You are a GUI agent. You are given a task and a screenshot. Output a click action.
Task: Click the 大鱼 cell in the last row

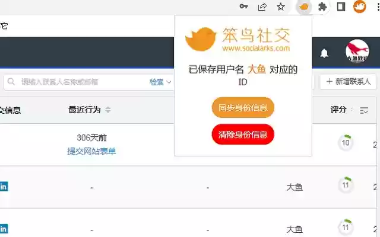pos(294,229)
